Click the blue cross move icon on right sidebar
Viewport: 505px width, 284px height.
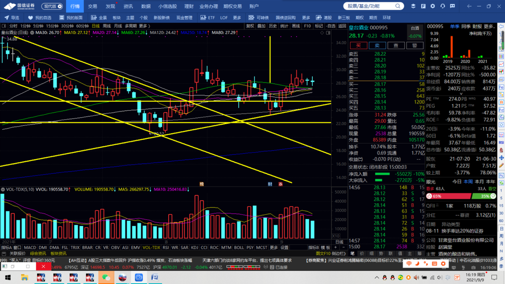pyautogui.click(x=501, y=158)
